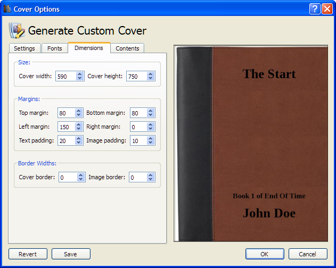Screen dimensions: 336x268
Task: Click the Save button
Action: click(71, 254)
